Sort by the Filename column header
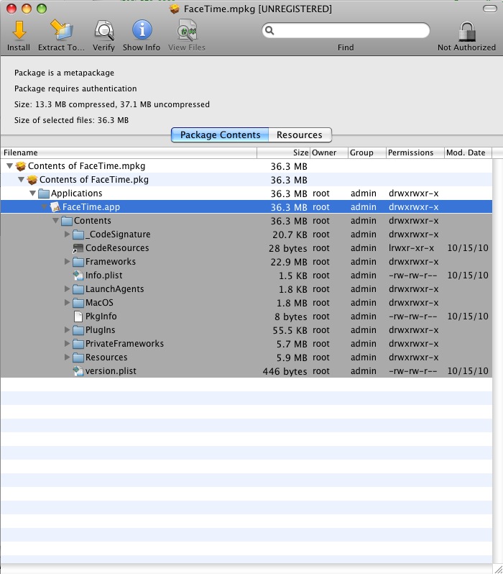This screenshot has height=574, width=503. click(129, 152)
